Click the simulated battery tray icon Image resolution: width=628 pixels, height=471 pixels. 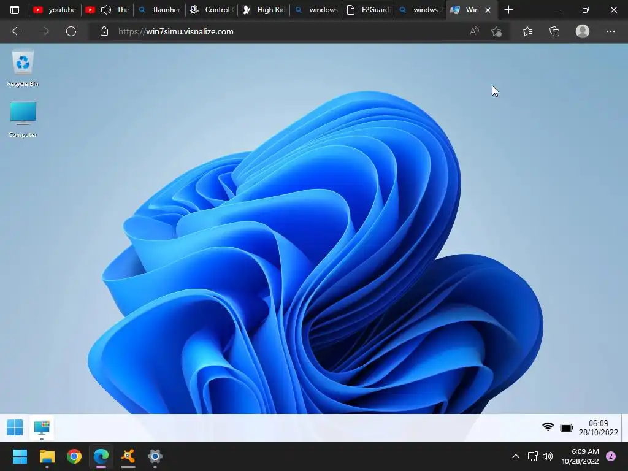566,427
